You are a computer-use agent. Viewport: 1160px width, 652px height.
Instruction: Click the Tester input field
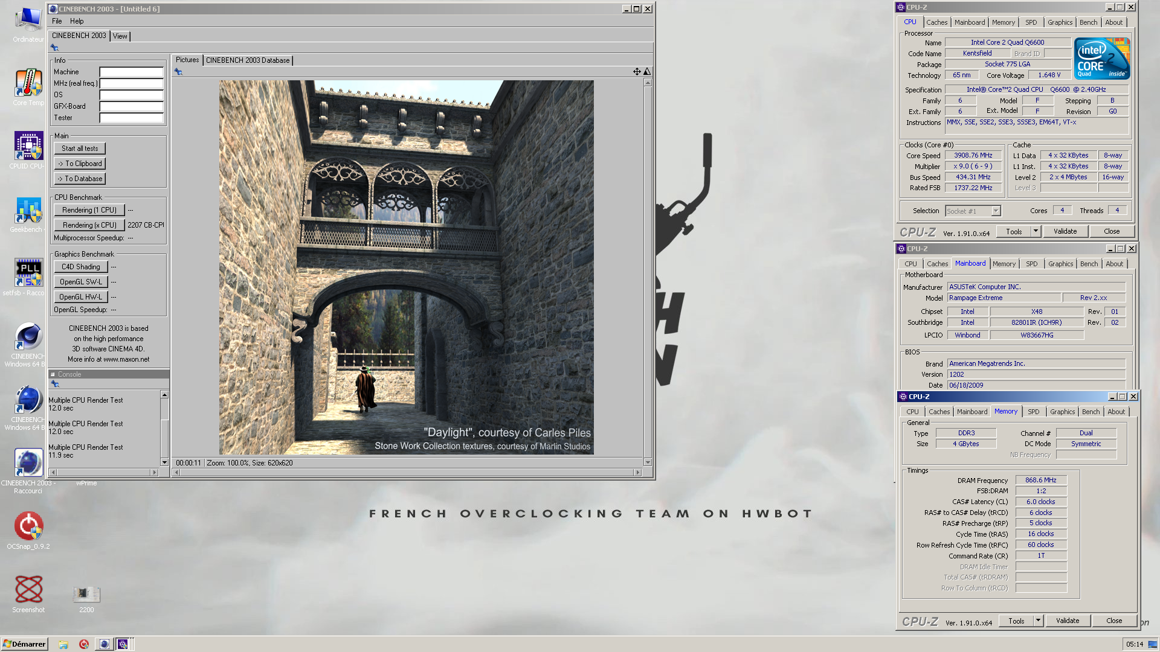pyautogui.click(x=132, y=118)
